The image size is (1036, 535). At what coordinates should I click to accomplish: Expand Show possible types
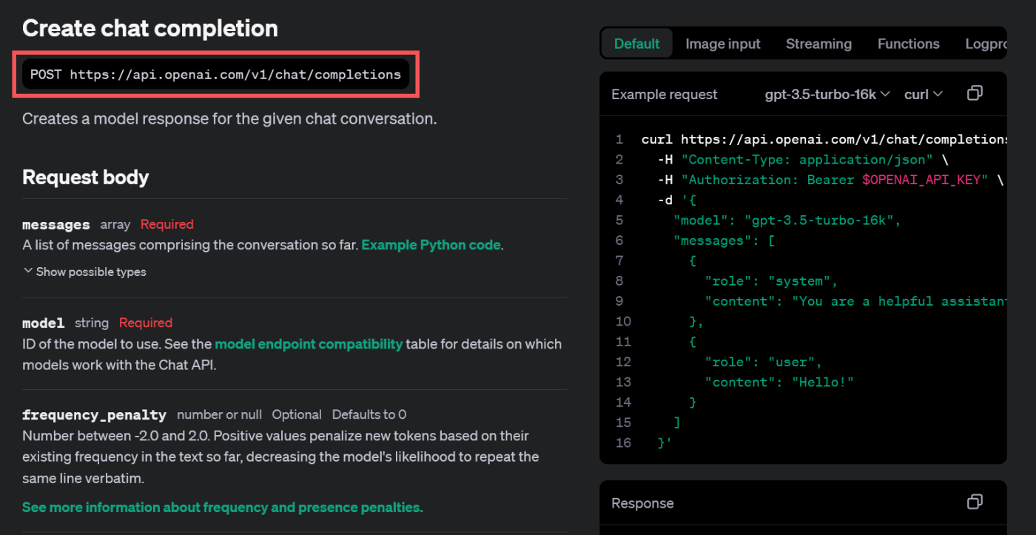coord(84,272)
